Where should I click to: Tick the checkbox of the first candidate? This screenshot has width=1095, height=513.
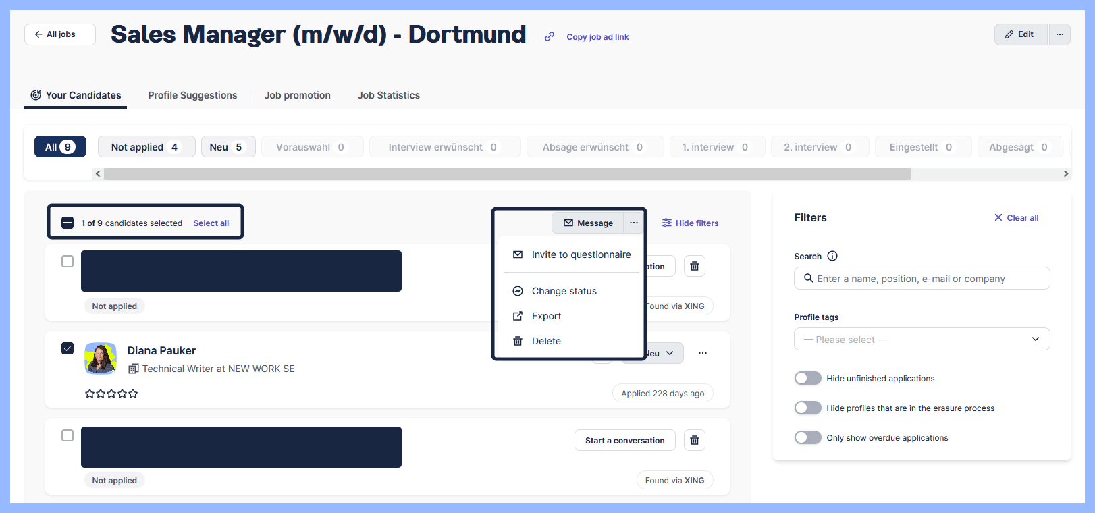[x=68, y=261]
